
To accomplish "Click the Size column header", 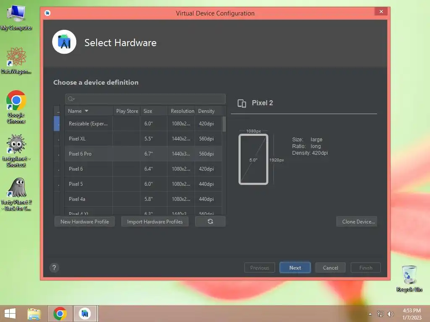I will click(154, 111).
